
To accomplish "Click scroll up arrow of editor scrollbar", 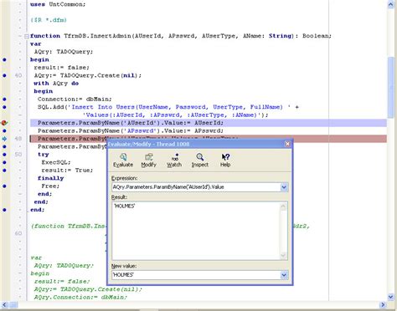I will [x=391, y=4].
